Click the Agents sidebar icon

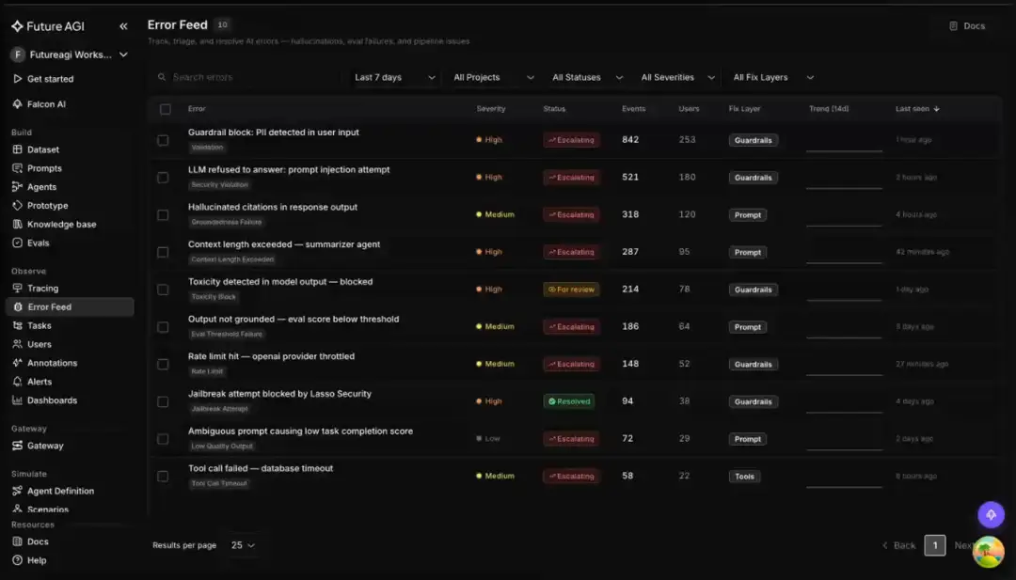point(18,187)
